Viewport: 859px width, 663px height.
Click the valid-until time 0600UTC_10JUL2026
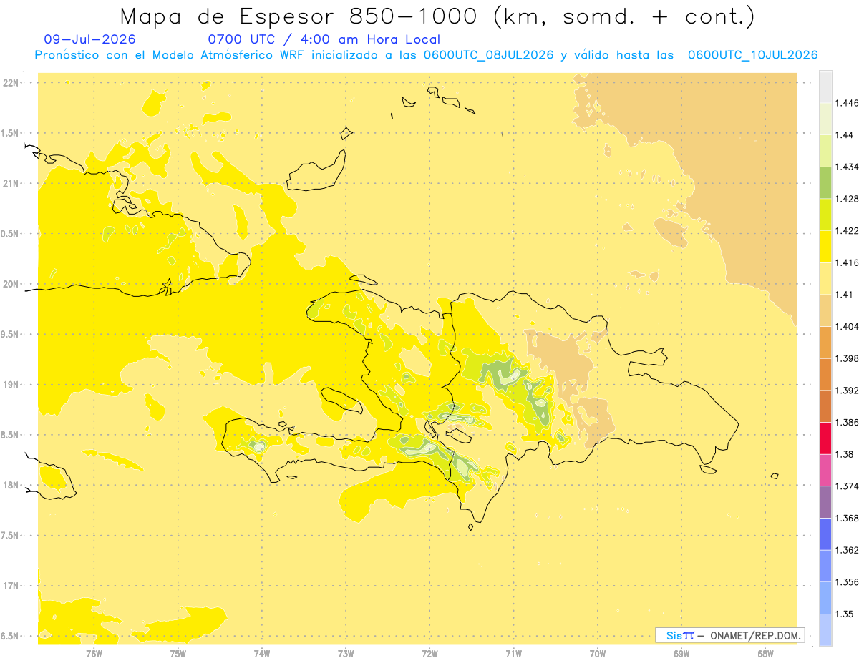pyautogui.click(x=752, y=55)
